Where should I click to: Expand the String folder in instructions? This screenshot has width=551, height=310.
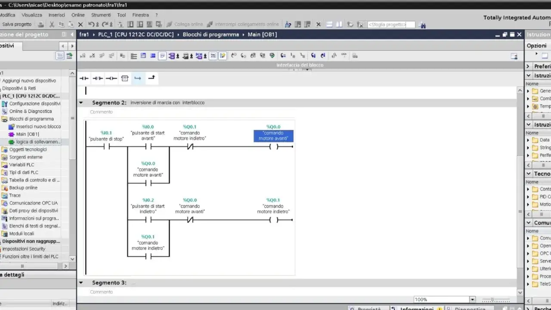528,148
